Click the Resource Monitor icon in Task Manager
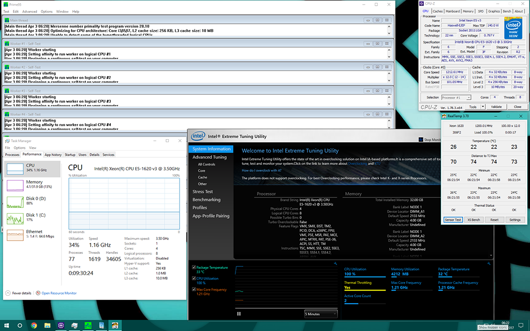This screenshot has height=331, width=530. 38,293
